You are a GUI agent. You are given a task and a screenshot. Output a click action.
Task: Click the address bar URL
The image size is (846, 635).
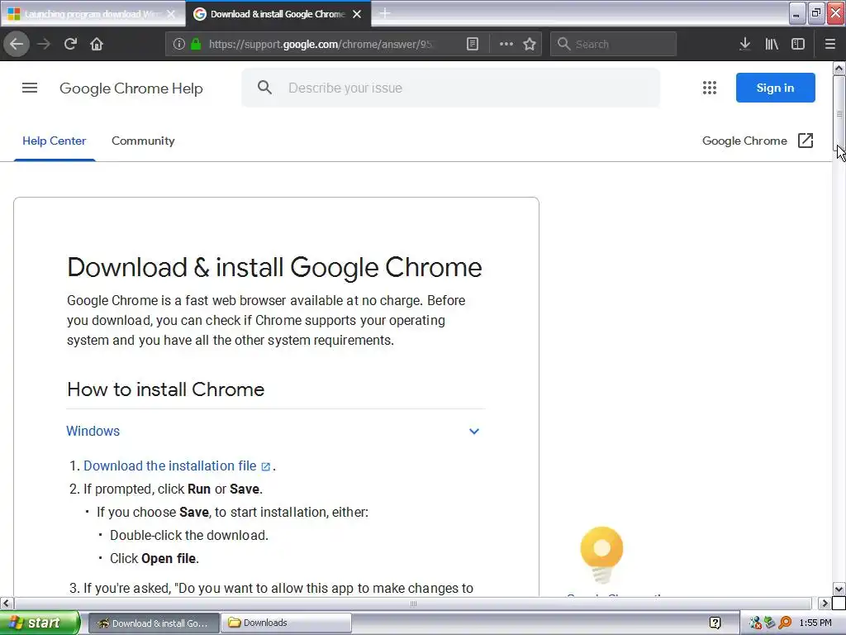tap(321, 44)
